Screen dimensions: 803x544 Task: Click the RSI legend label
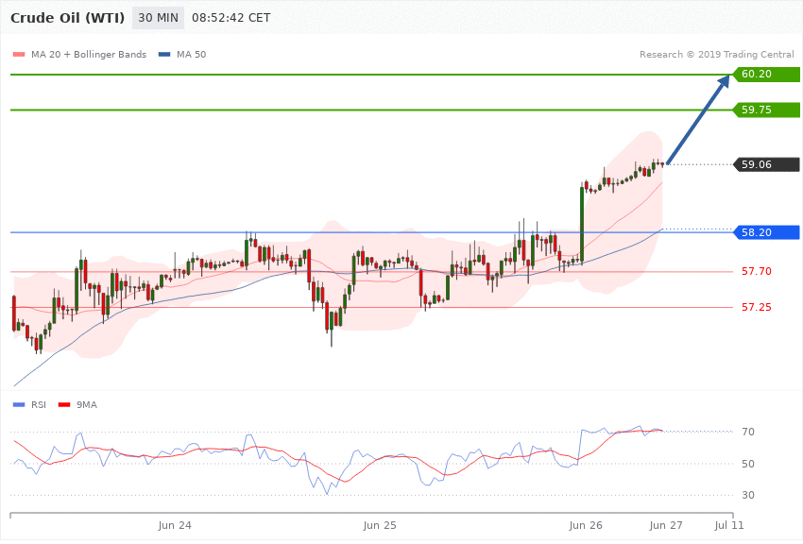click(x=39, y=405)
